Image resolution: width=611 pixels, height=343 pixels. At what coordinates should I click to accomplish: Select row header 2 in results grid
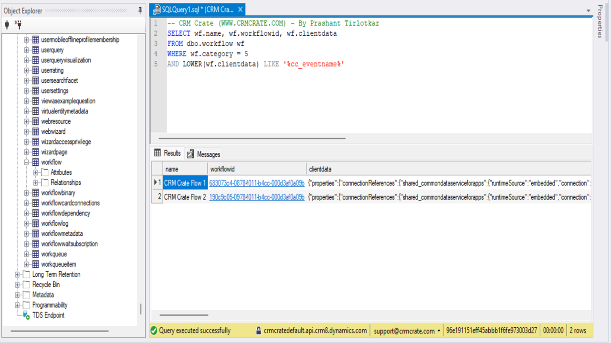tap(157, 197)
